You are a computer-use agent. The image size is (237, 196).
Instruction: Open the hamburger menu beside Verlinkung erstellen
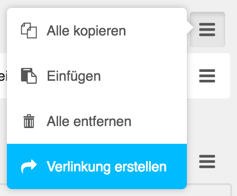pos(207,162)
